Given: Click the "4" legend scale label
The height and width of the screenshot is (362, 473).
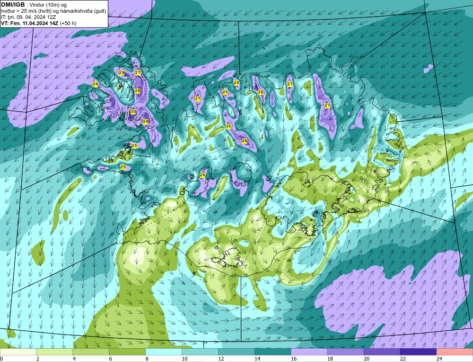Looking at the screenshot, I should [x=74, y=359].
